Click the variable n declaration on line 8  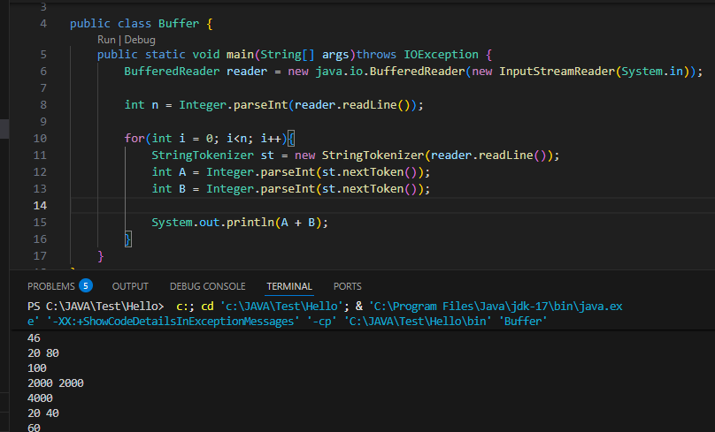point(155,105)
